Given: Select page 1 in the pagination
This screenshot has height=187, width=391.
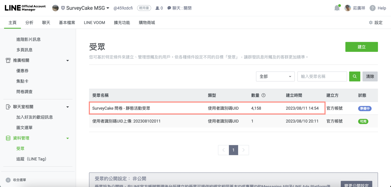Looking at the screenshot, I should click(234, 150).
